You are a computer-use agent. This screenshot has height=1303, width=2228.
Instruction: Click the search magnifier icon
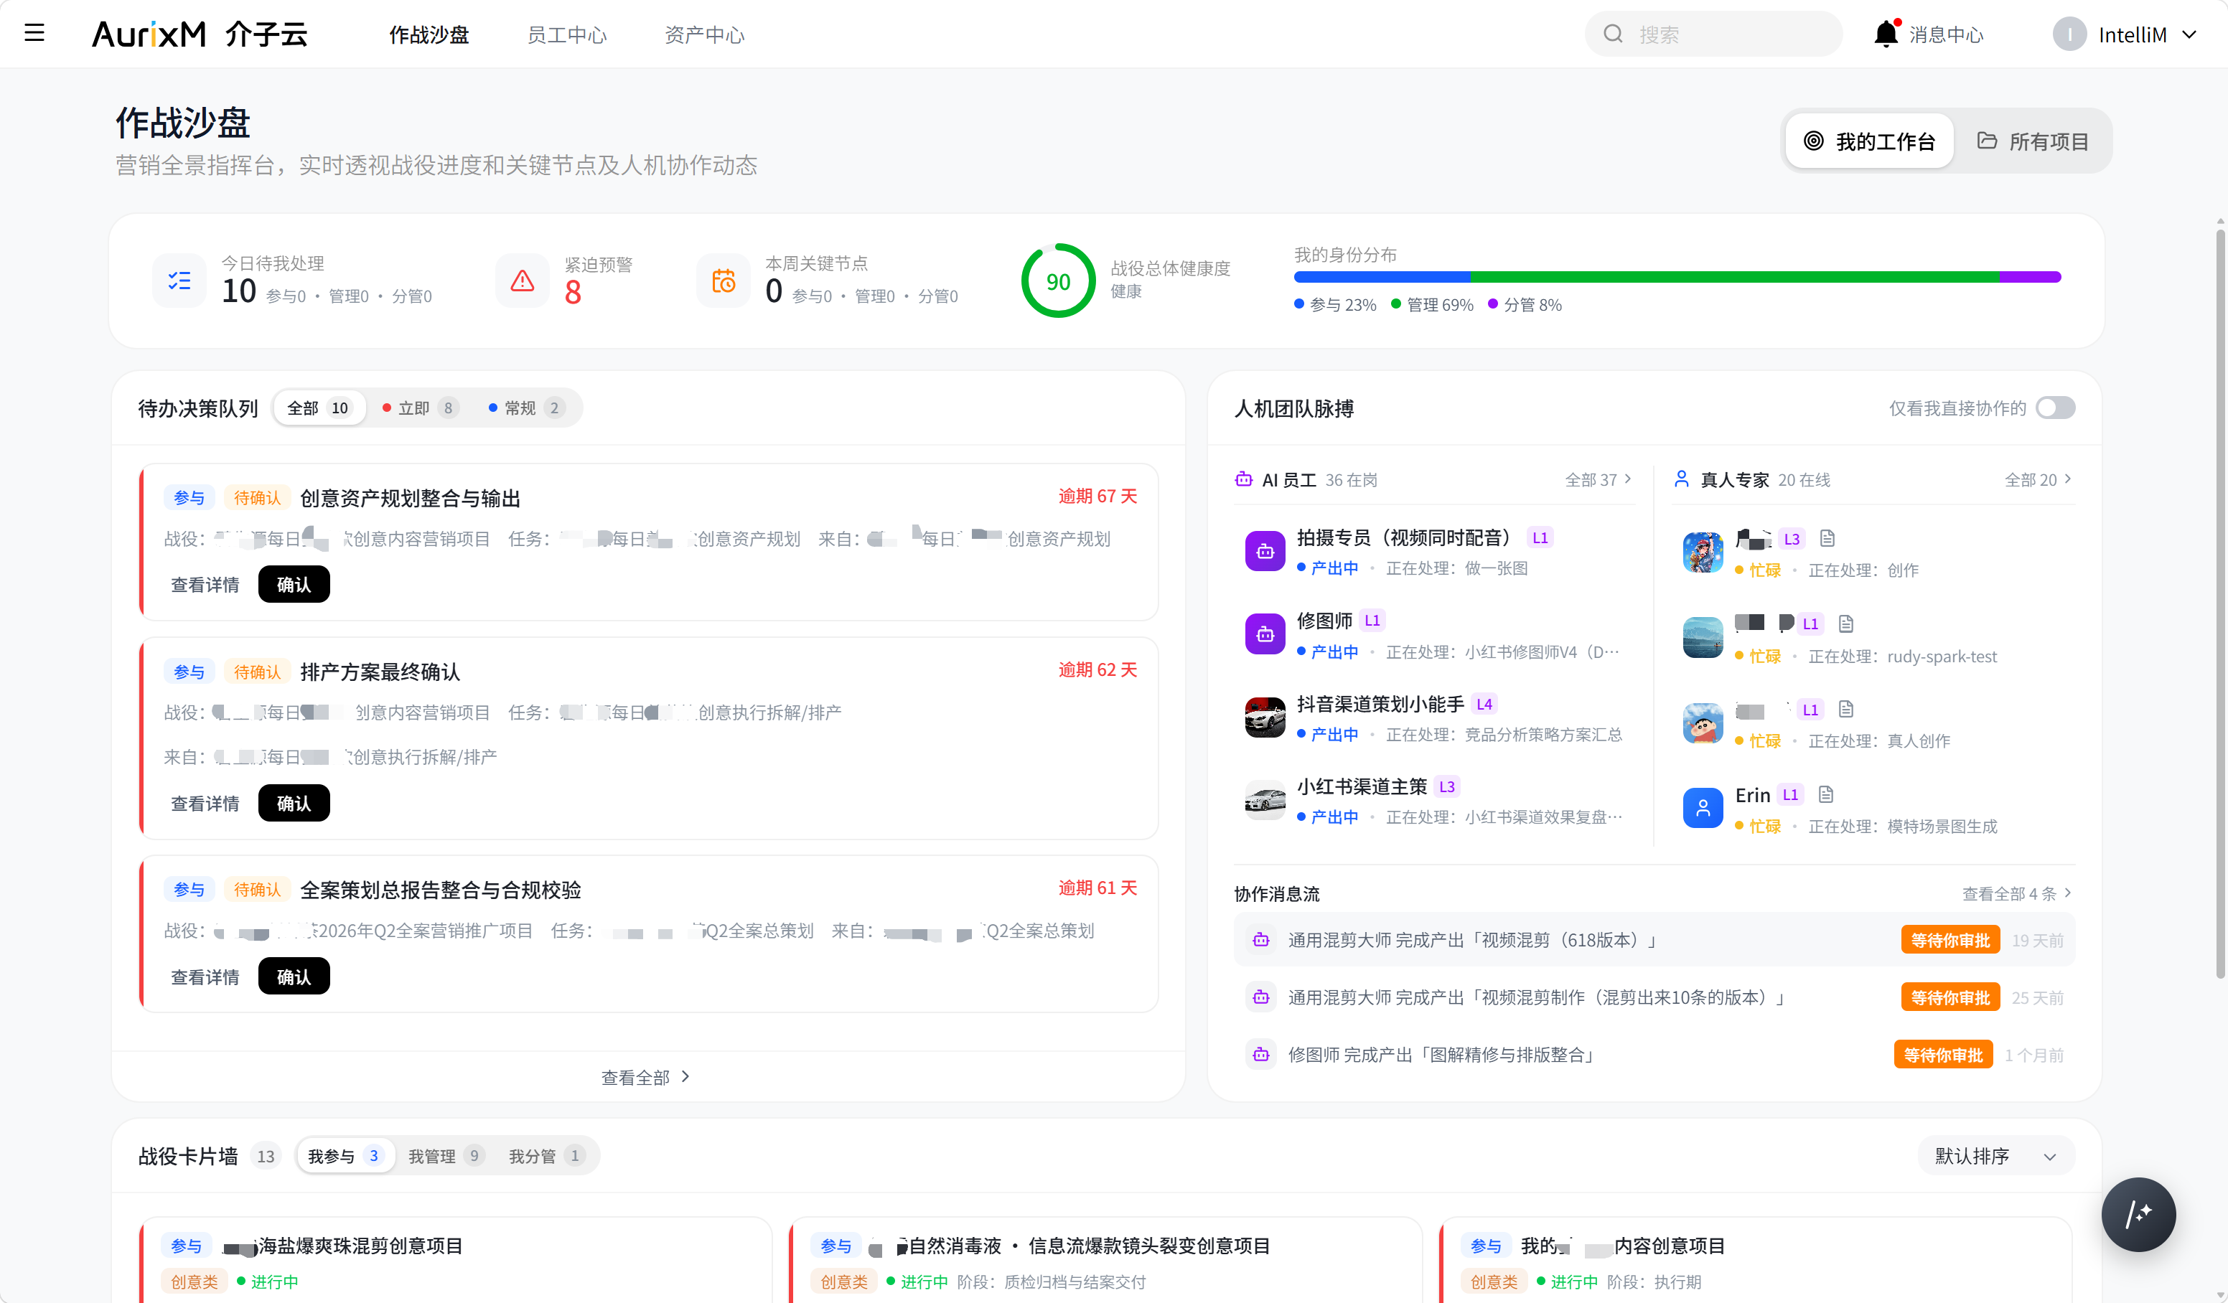(1613, 34)
